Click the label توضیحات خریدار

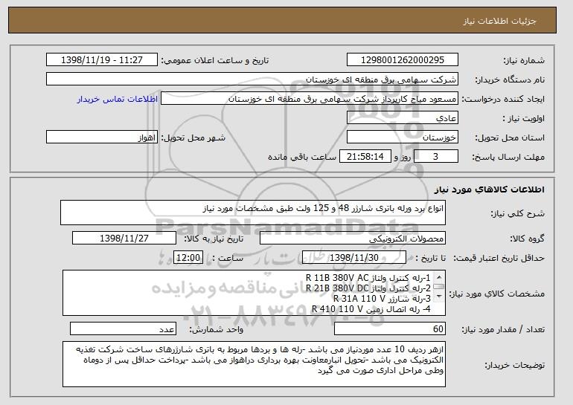coord(514,365)
